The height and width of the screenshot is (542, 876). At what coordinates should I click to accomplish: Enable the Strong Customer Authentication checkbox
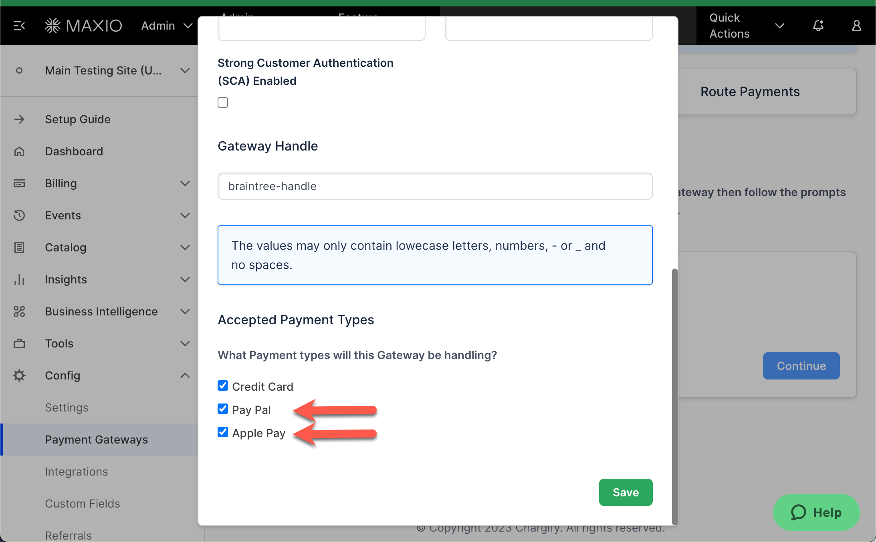(223, 102)
